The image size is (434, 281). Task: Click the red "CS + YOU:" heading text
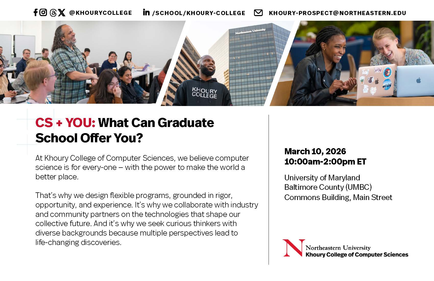65,123
